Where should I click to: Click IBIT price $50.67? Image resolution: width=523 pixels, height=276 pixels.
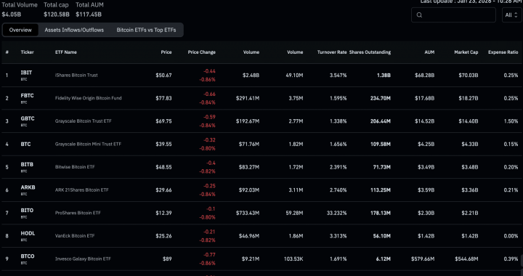(x=163, y=75)
